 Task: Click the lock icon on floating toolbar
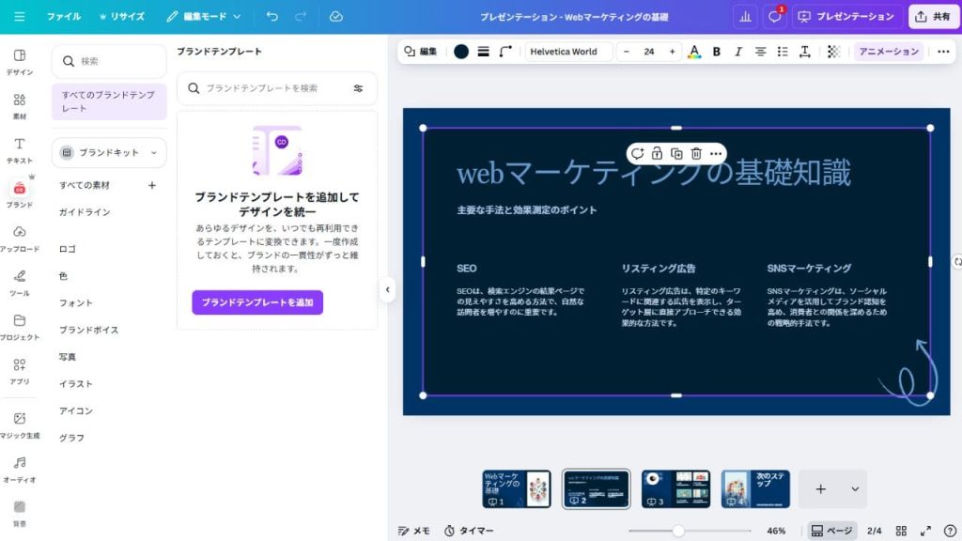click(x=657, y=153)
